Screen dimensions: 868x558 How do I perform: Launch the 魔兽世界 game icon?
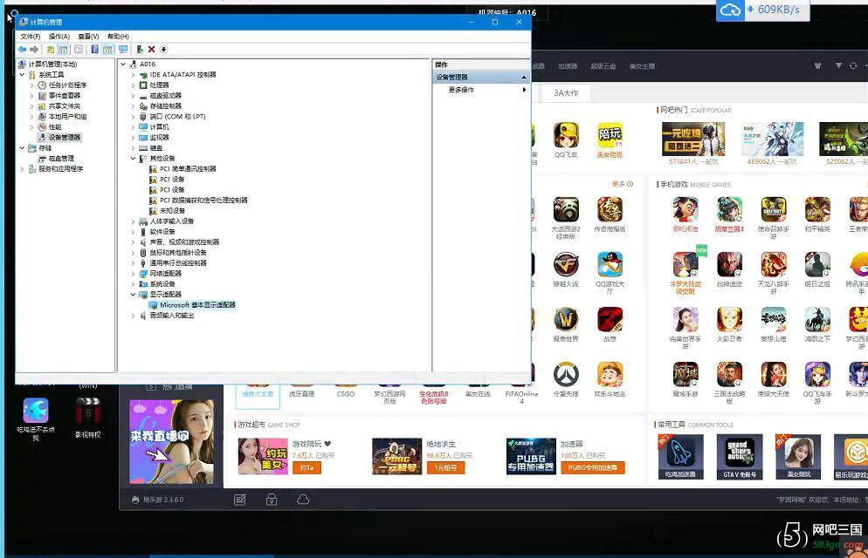click(566, 320)
